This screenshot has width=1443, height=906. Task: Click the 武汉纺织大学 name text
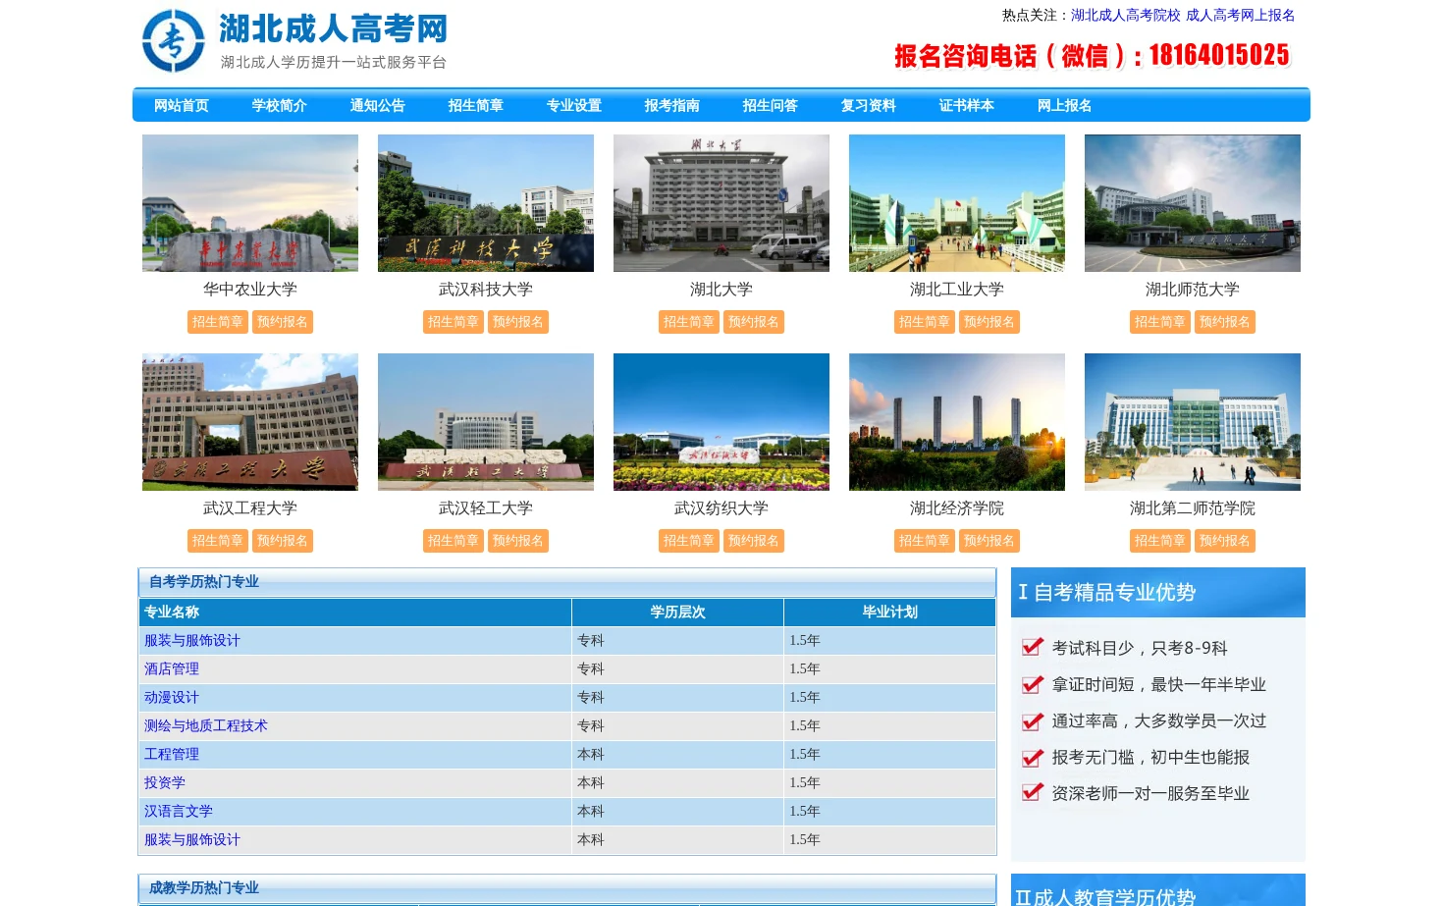point(721,508)
